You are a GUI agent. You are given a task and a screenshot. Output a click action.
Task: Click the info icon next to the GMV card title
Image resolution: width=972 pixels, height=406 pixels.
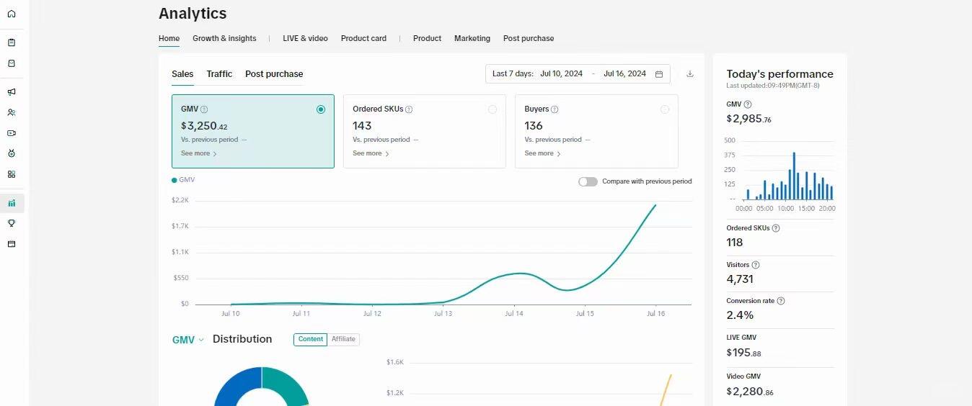(x=204, y=109)
